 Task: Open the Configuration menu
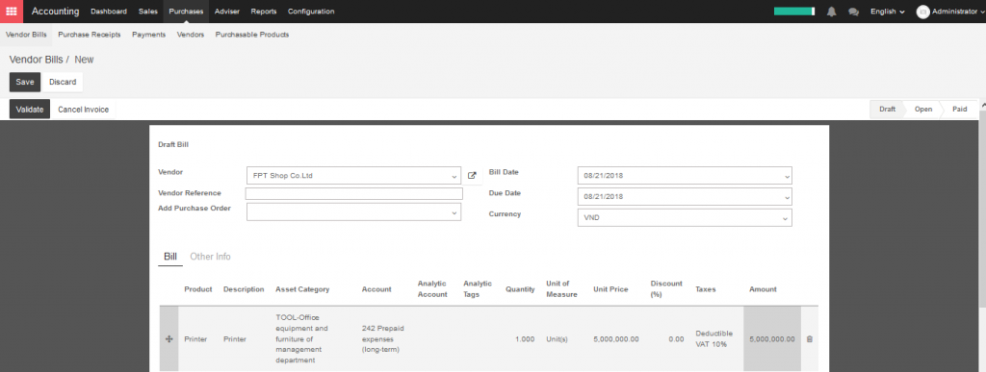(311, 12)
